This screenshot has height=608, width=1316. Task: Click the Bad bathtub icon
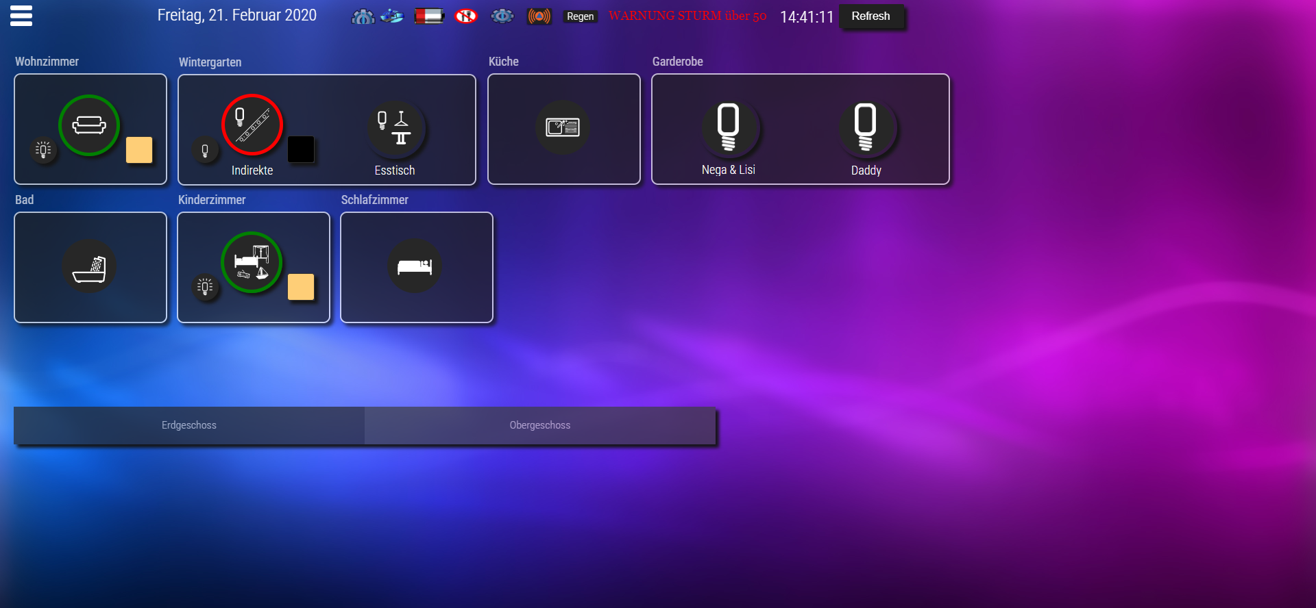pyautogui.click(x=89, y=266)
